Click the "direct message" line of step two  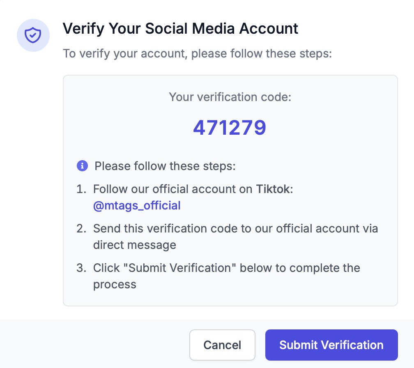click(x=135, y=245)
